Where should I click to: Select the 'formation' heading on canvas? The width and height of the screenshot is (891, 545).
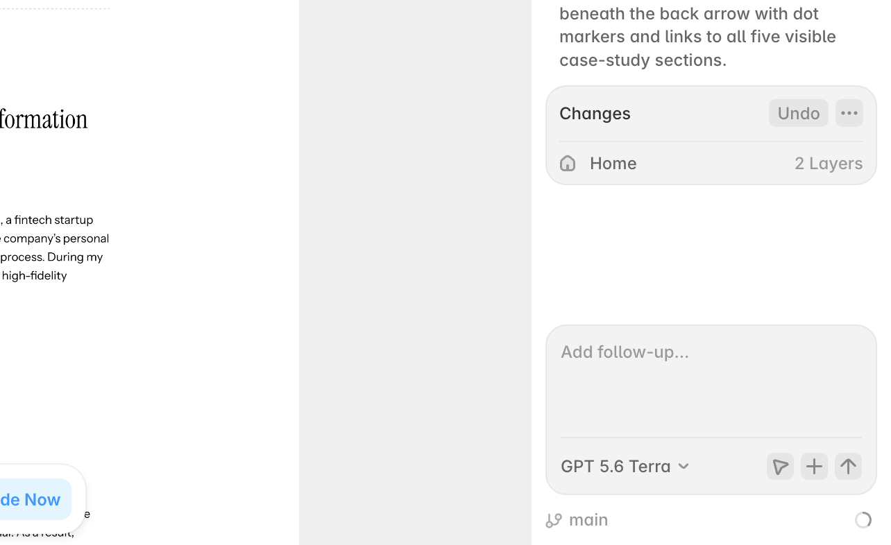pyautogui.click(x=44, y=119)
